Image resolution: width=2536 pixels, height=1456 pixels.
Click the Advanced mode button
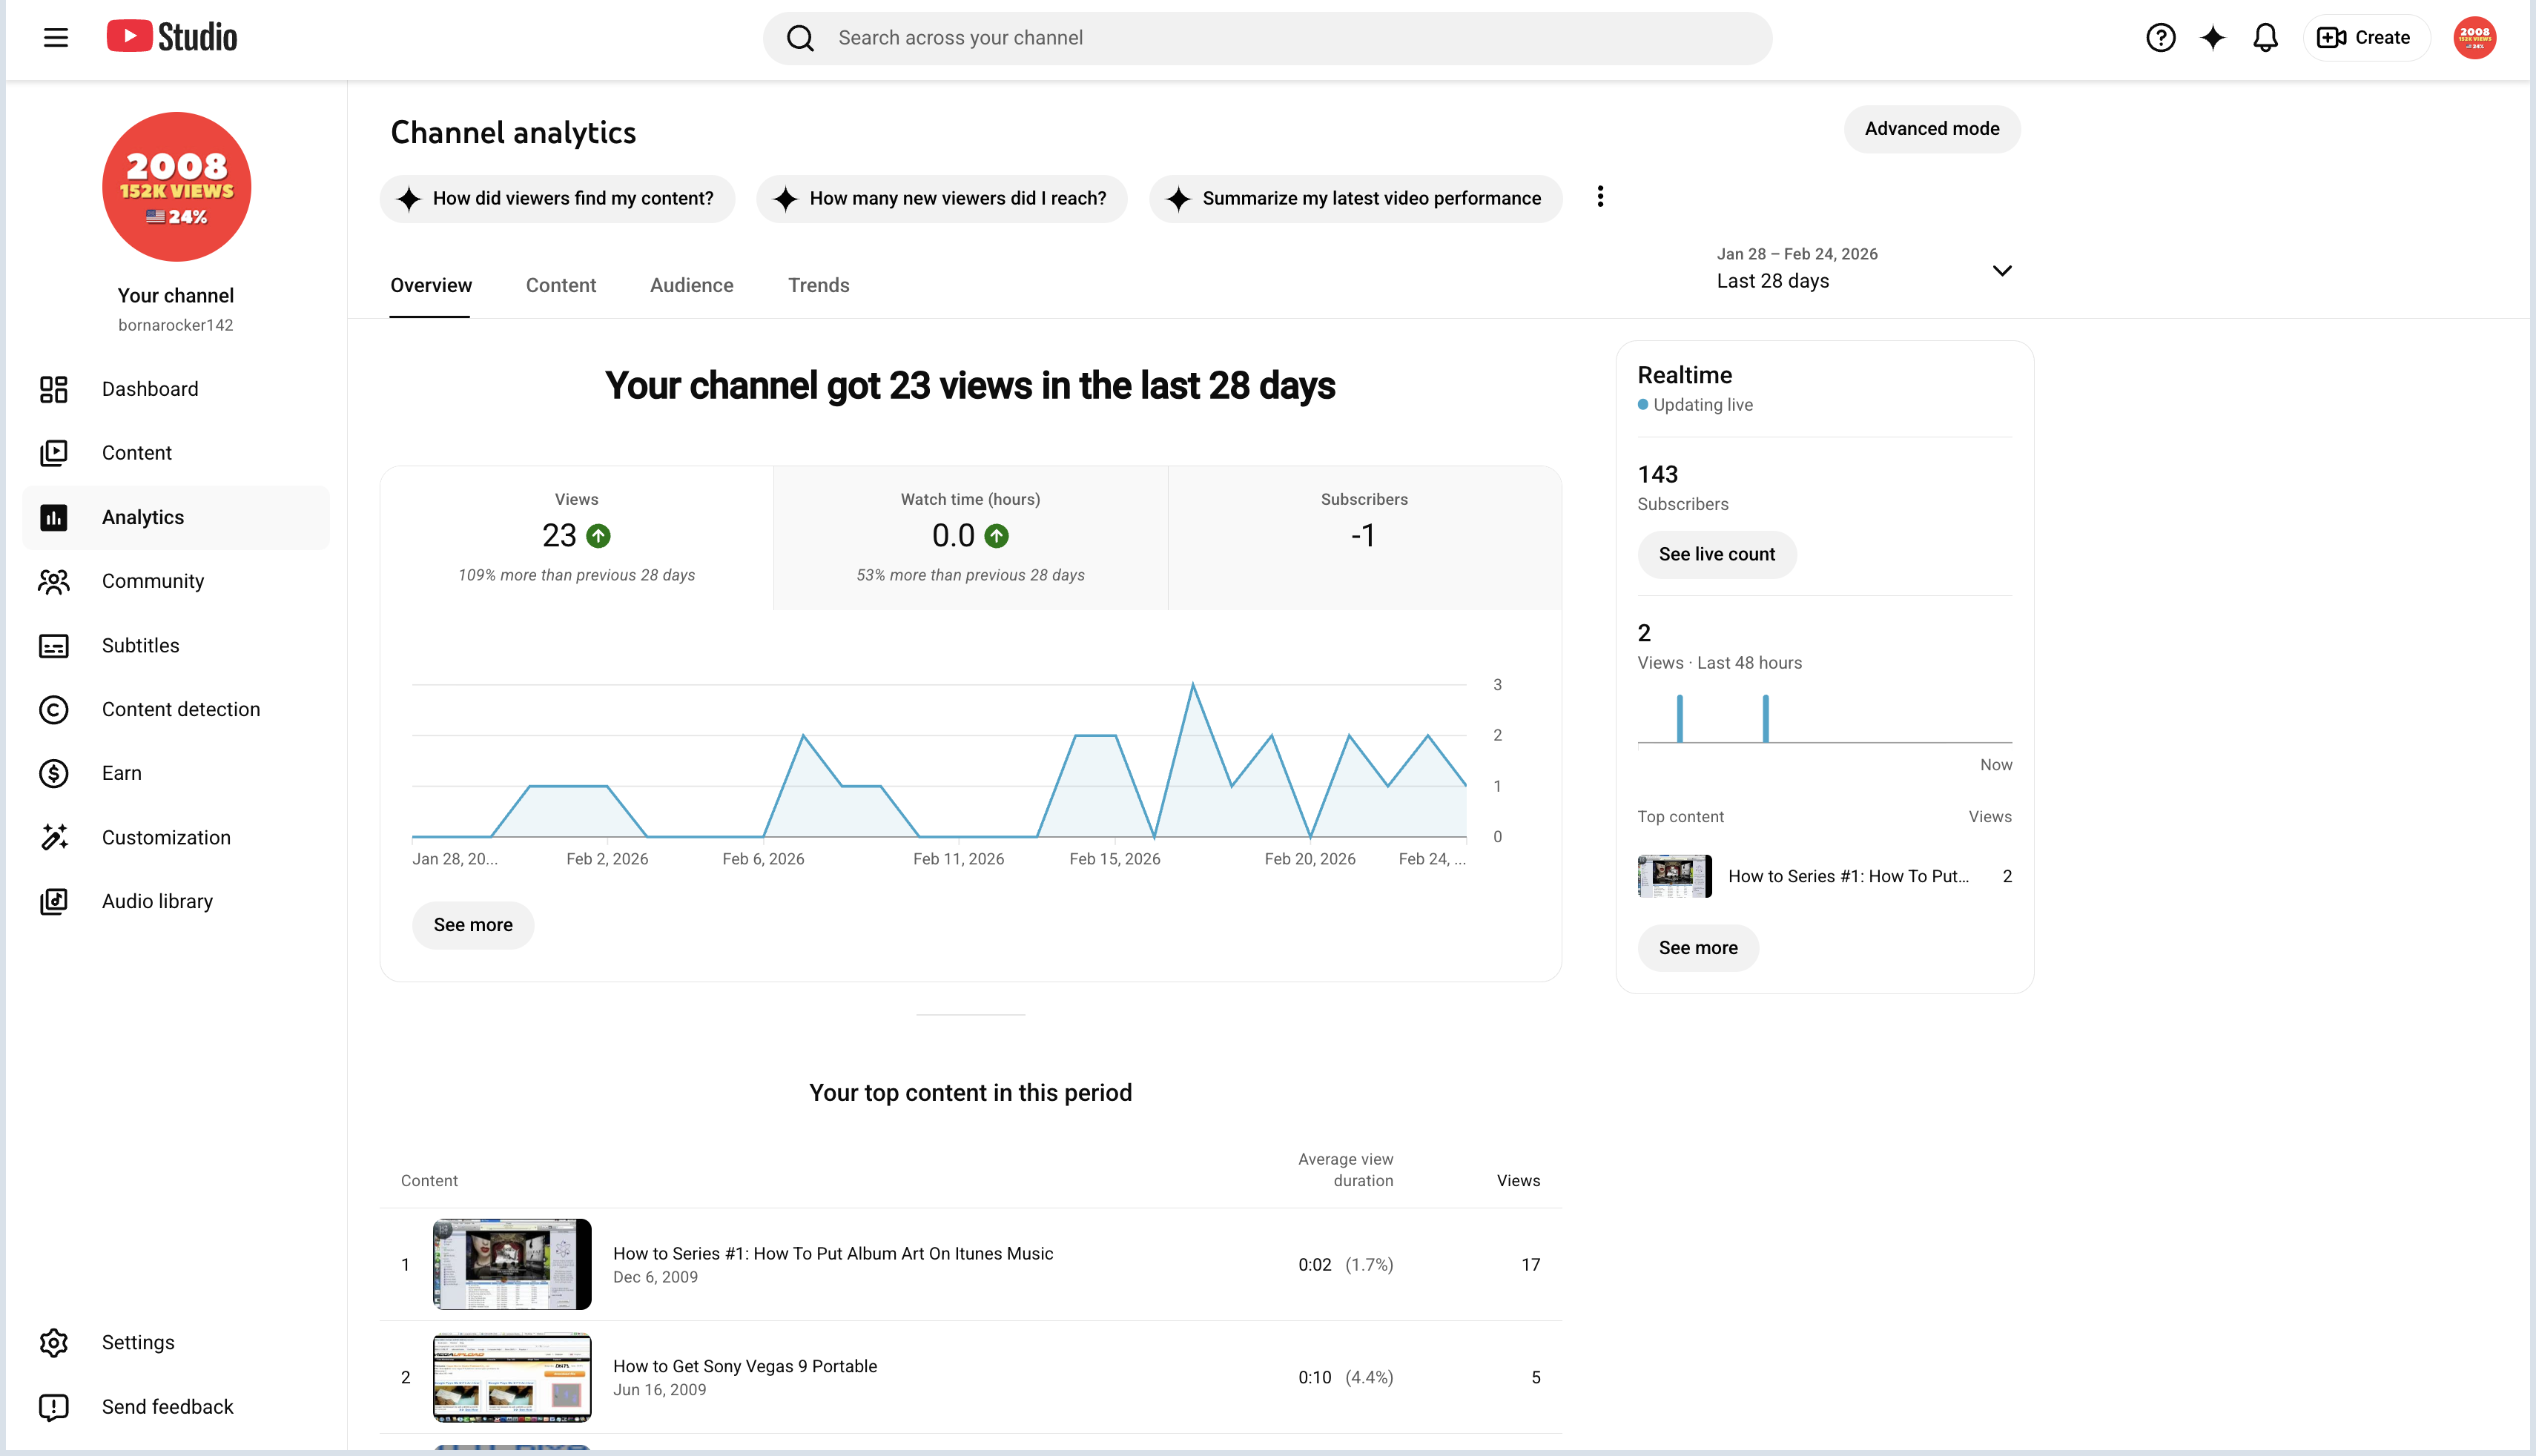1932,129
